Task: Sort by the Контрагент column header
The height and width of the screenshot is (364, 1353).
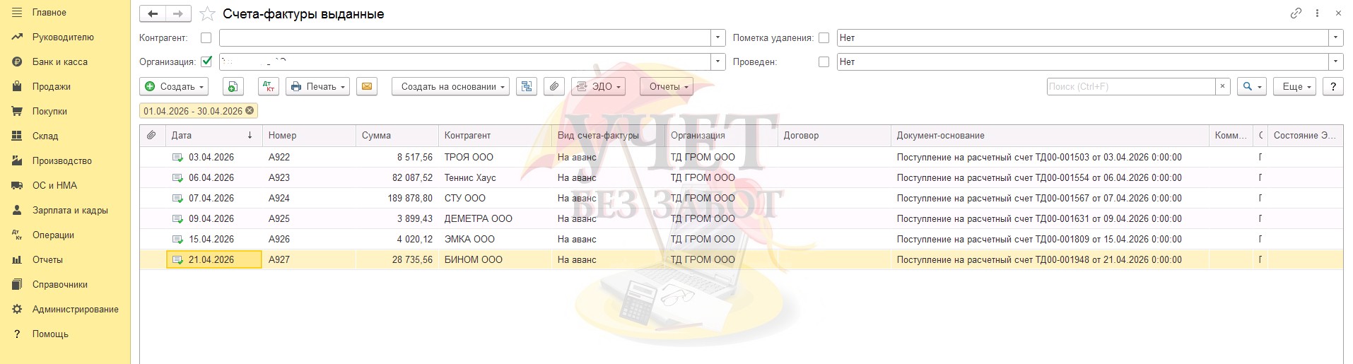Action: pos(495,136)
